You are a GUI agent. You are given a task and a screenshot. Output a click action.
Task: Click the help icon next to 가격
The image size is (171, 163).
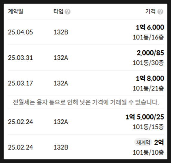tap(160, 12)
